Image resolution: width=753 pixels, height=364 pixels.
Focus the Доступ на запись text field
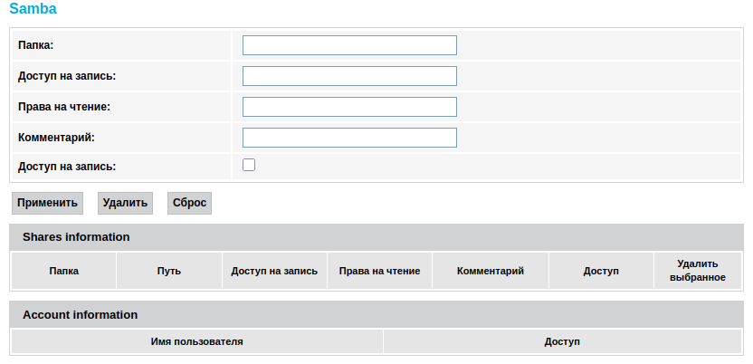click(x=349, y=76)
